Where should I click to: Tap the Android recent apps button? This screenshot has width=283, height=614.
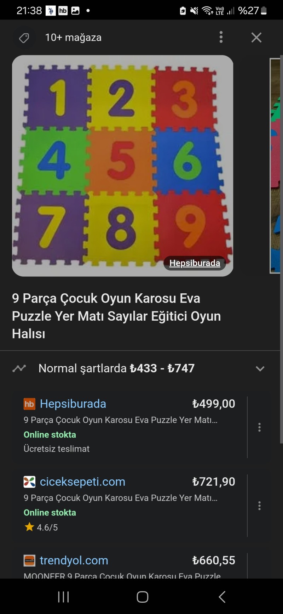pyautogui.click(x=63, y=597)
